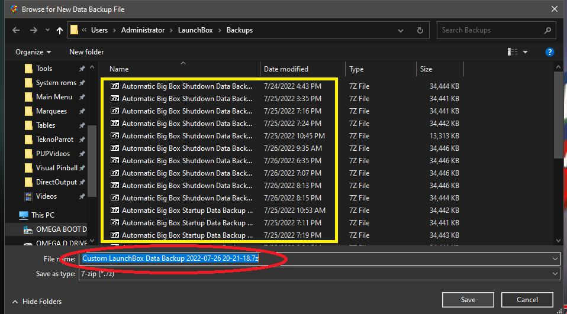Open the Main Menu folder

54,97
